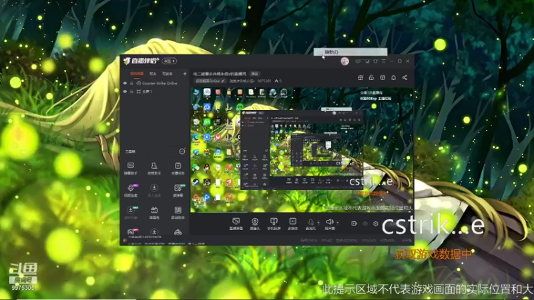Click the download-arrow tool in the toolbox's second row
This screenshot has height=300, width=534.
click(x=154, y=191)
